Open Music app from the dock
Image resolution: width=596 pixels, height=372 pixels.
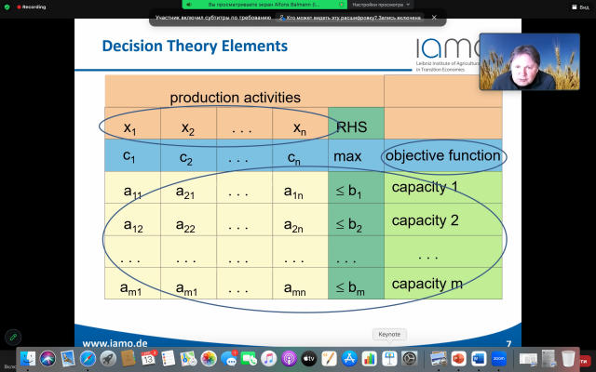(269, 359)
